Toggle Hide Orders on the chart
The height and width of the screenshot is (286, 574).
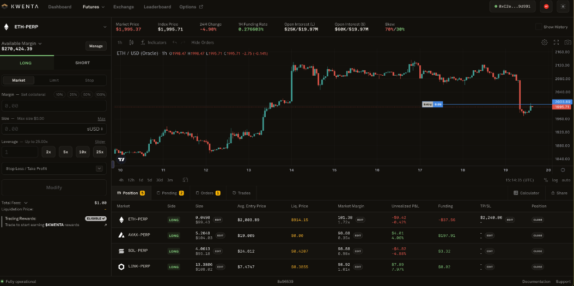click(x=203, y=42)
